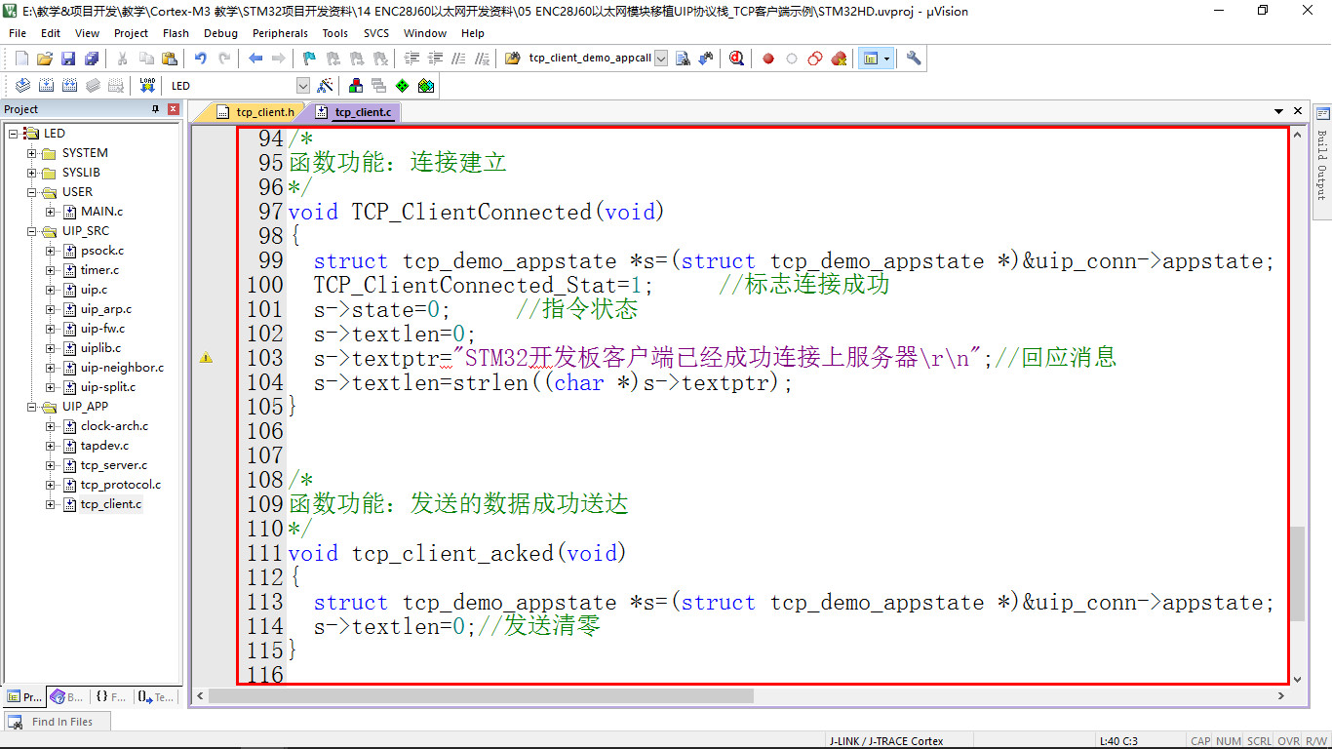Select tapdev.c in the project tree
Screen dimensions: 1332x749
[104, 446]
